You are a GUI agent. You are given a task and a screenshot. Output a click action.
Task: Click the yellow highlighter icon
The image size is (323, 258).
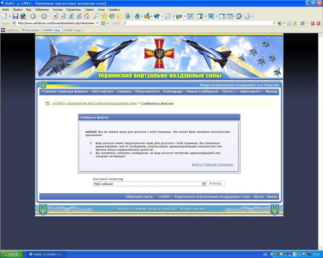point(295,23)
